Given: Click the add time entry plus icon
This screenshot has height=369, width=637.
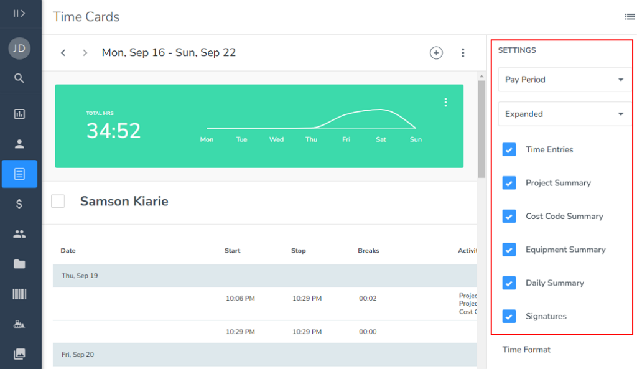Looking at the screenshot, I should click(x=436, y=53).
